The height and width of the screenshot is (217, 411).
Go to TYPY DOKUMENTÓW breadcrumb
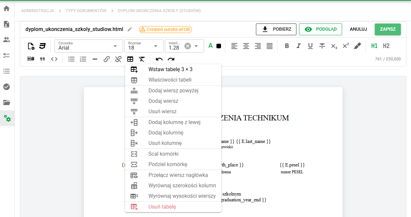pyautogui.click(x=86, y=11)
